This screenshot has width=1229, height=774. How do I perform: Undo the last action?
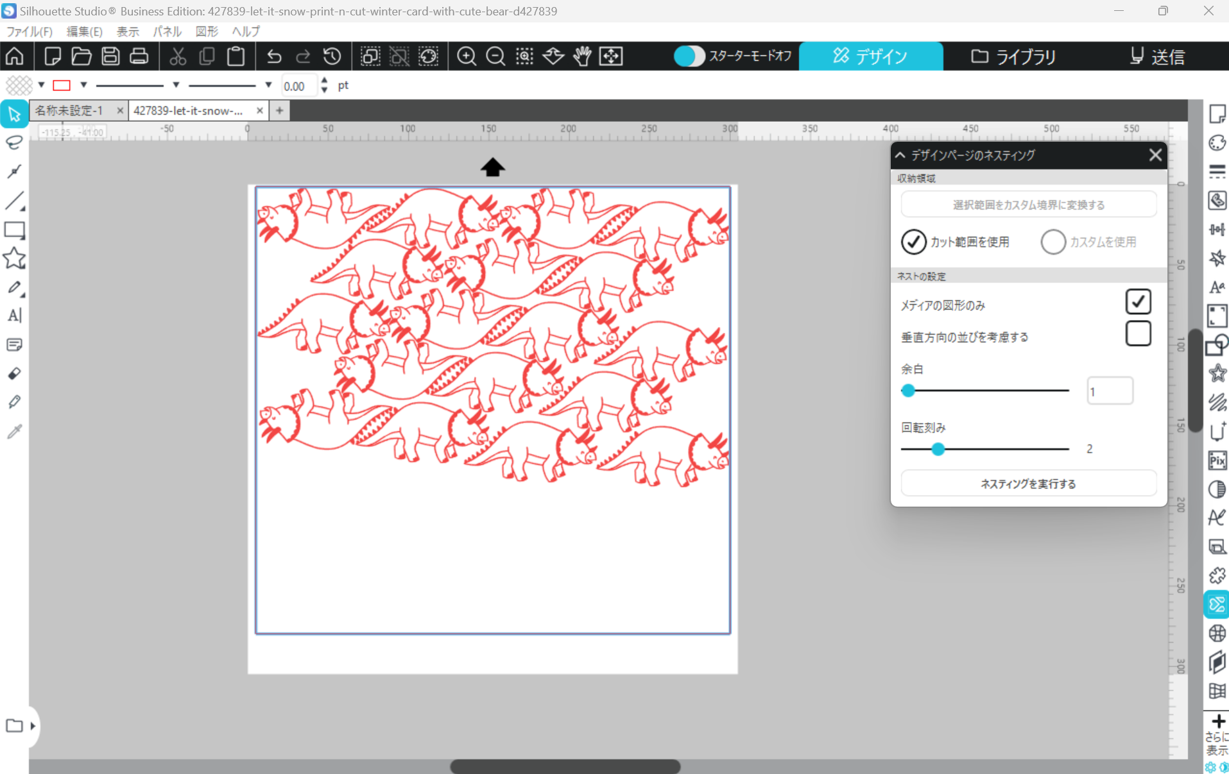(x=274, y=56)
